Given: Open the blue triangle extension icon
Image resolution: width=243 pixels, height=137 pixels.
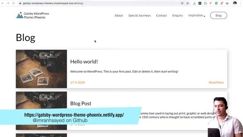Looking at the screenshot, I should pyautogui.click(x=194, y=3).
